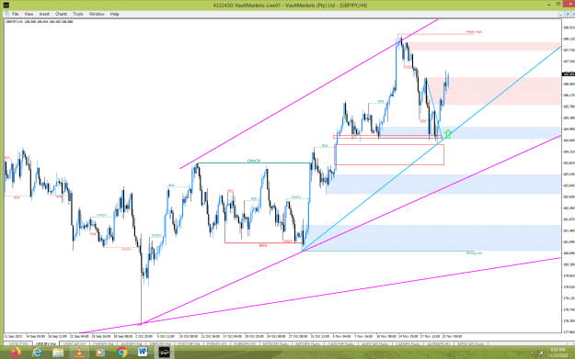Switch to the USDCAD,H1 chart tab
The image size is (575, 359).
click(x=75, y=344)
